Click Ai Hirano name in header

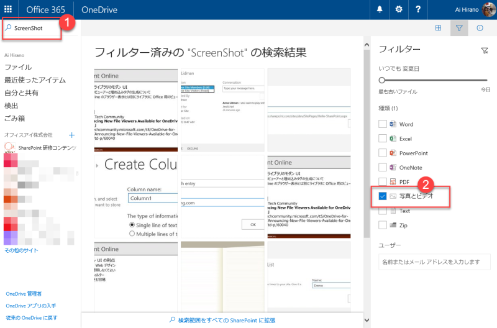(x=467, y=9)
